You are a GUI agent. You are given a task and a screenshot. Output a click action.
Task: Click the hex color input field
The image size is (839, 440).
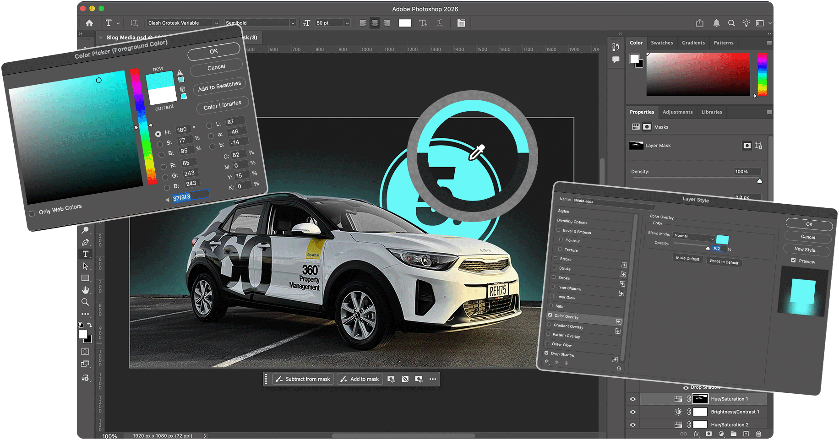pos(189,196)
